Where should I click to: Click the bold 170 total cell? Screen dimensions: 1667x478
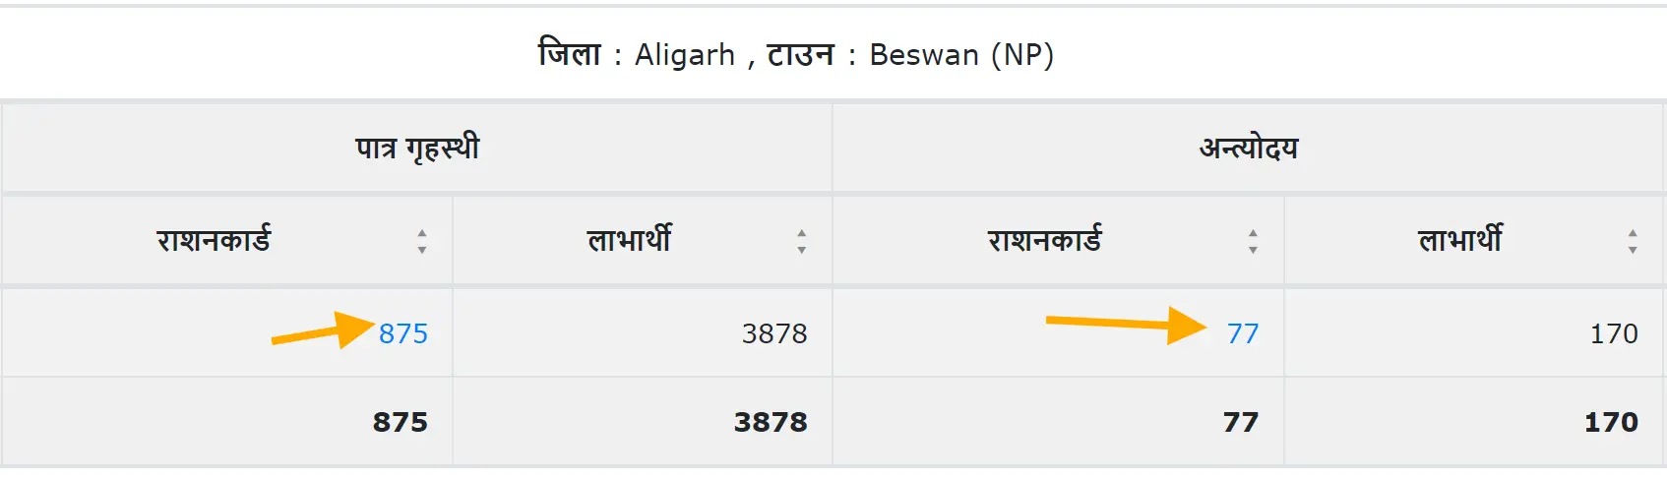(1611, 423)
